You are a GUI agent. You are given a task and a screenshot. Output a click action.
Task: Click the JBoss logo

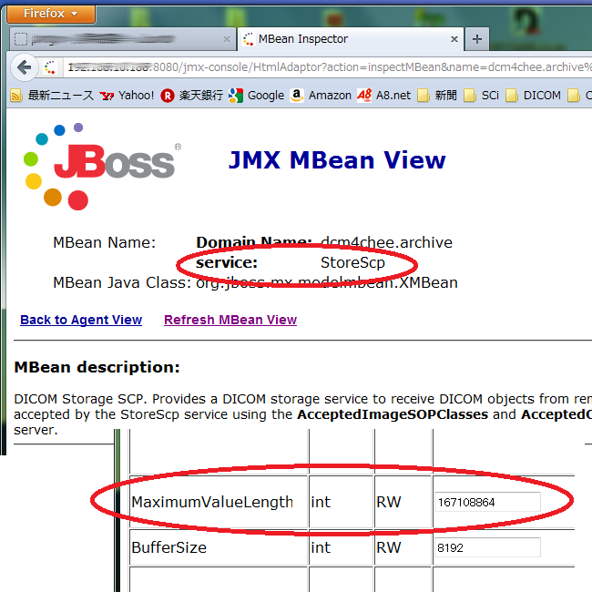pos(103,167)
